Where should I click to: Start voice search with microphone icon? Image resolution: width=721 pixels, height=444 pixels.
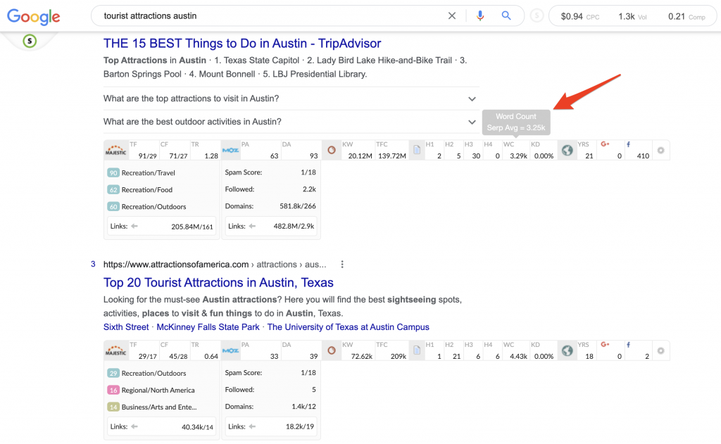pyautogui.click(x=480, y=15)
